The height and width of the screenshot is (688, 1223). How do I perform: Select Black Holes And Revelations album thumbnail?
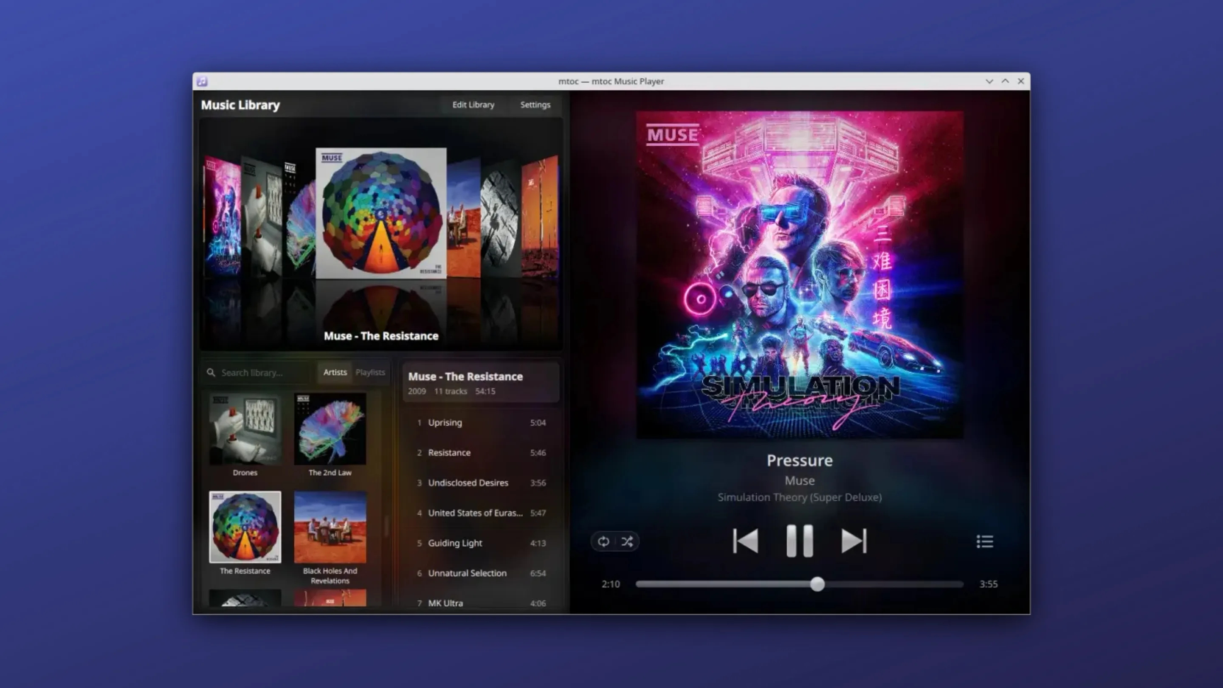pos(330,527)
